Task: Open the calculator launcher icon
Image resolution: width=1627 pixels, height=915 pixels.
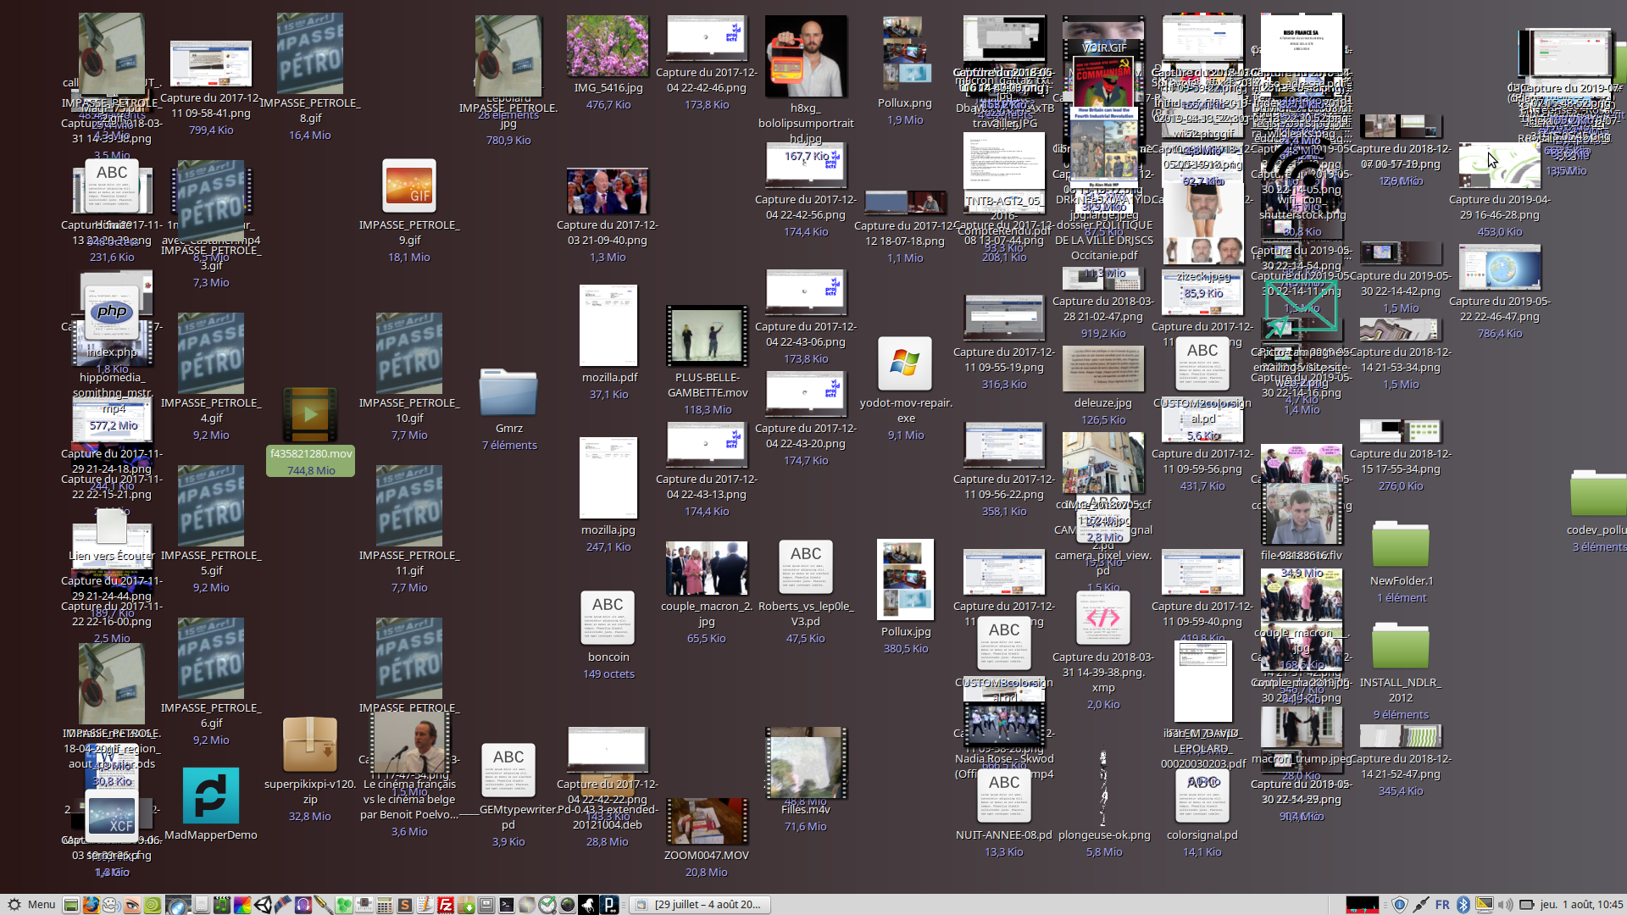Action: point(384,905)
